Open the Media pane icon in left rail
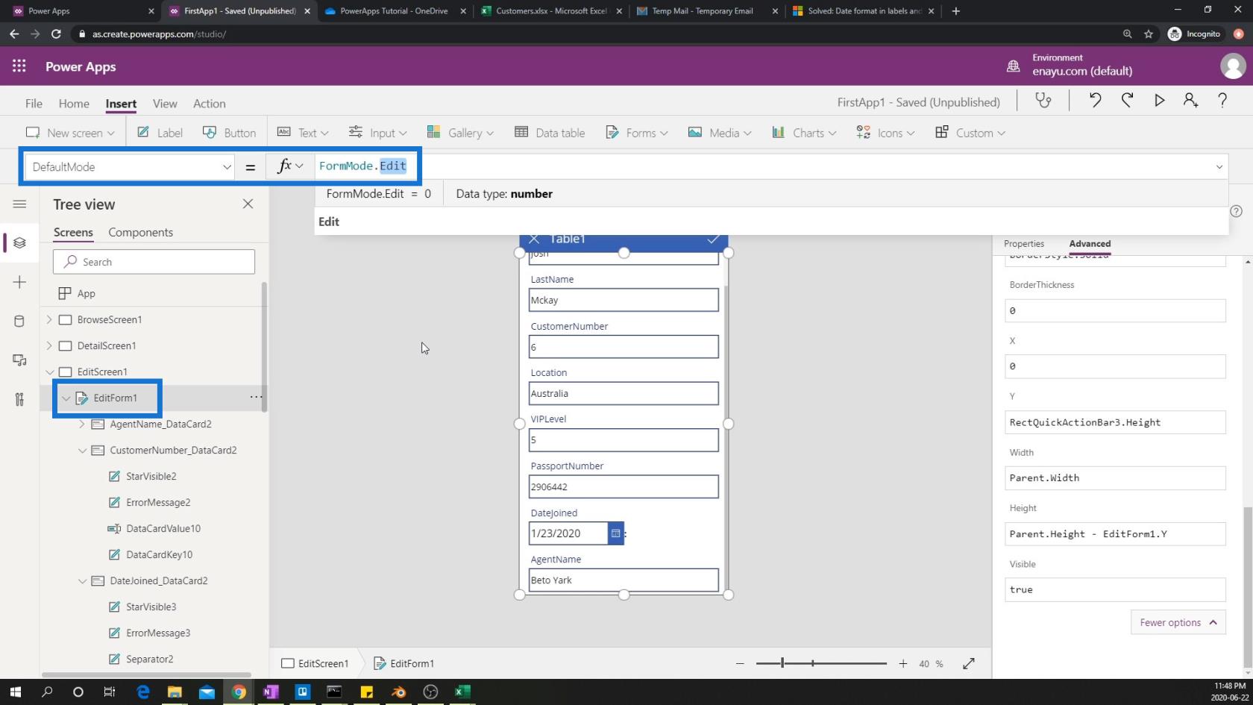Image resolution: width=1253 pixels, height=705 pixels. pos(20,360)
